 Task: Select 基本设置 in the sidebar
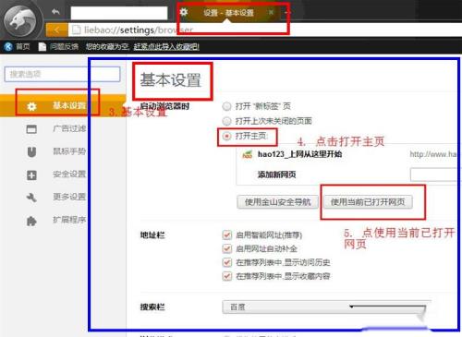click(x=63, y=106)
